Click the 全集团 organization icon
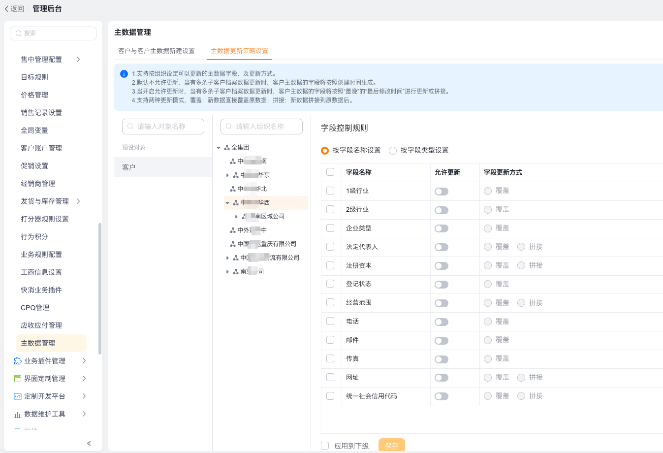663x453 pixels. point(227,147)
